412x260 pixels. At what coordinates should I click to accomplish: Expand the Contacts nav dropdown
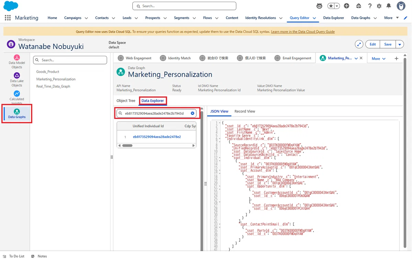[x=113, y=18]
